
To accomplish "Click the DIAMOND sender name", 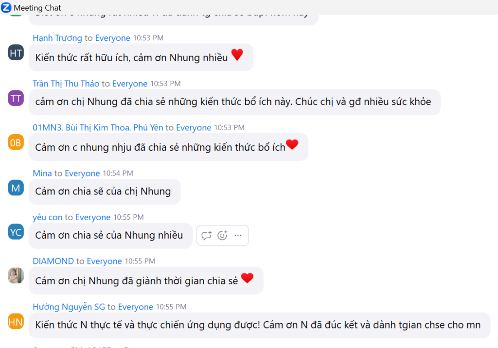I will pos(53,261).
